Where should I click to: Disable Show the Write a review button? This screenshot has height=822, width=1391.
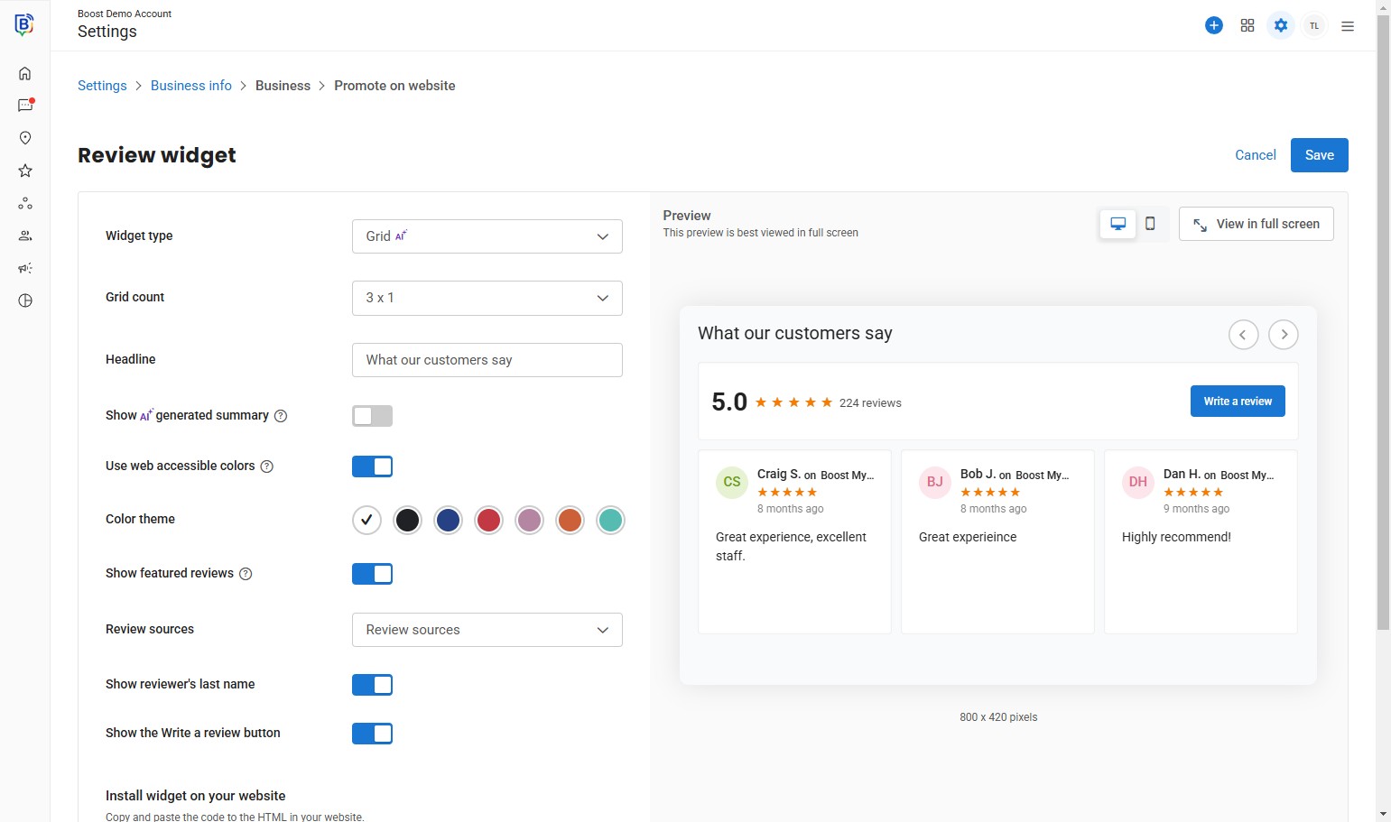pyautogui.click(x=372, y=734)
